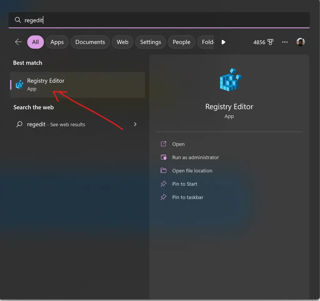The image size is (320, 301).
Task: Click the regedit See web results entry
Action: (77, 124)
